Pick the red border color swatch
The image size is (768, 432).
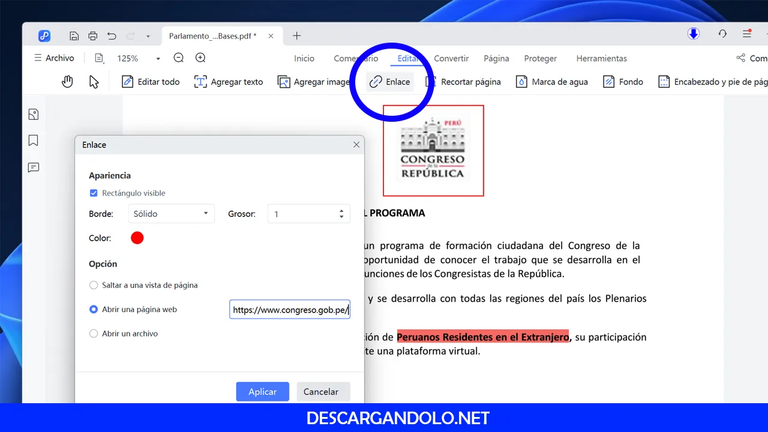tap(137, 238)
